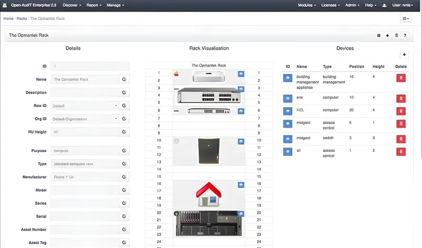The width and height of the screenshot is (422, 248).
Task: Click edit icon beside Org ID field
Action: [x=124, y=119]
